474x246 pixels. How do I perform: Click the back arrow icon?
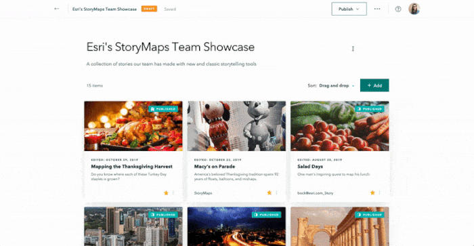56,9
